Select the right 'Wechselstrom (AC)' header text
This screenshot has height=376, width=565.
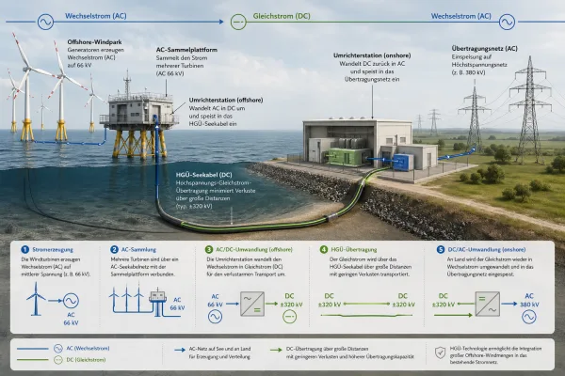click(460, 16)
